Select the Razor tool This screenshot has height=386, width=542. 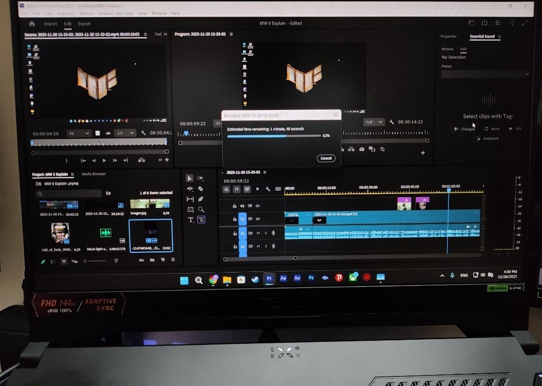(200, 189)
